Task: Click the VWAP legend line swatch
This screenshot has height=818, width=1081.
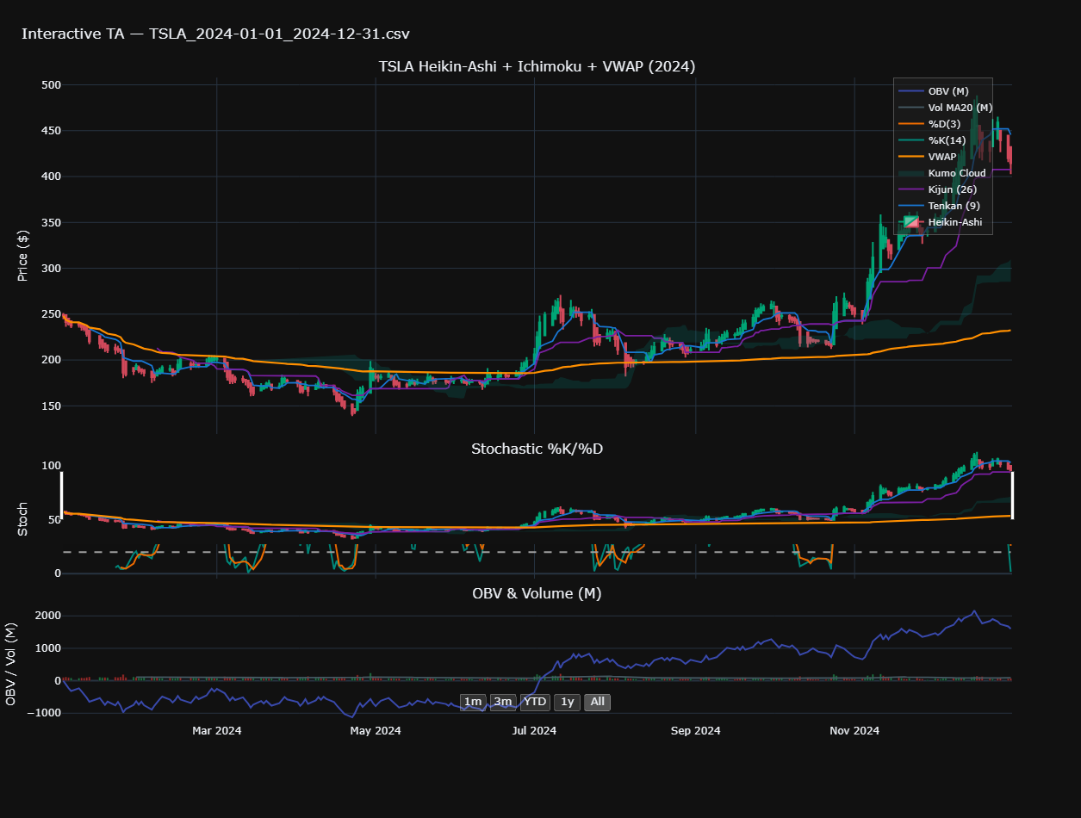Action: [911, 157]
